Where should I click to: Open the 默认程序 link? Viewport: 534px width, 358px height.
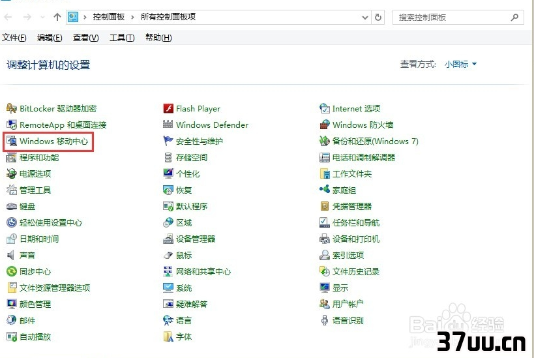point(192,206)
